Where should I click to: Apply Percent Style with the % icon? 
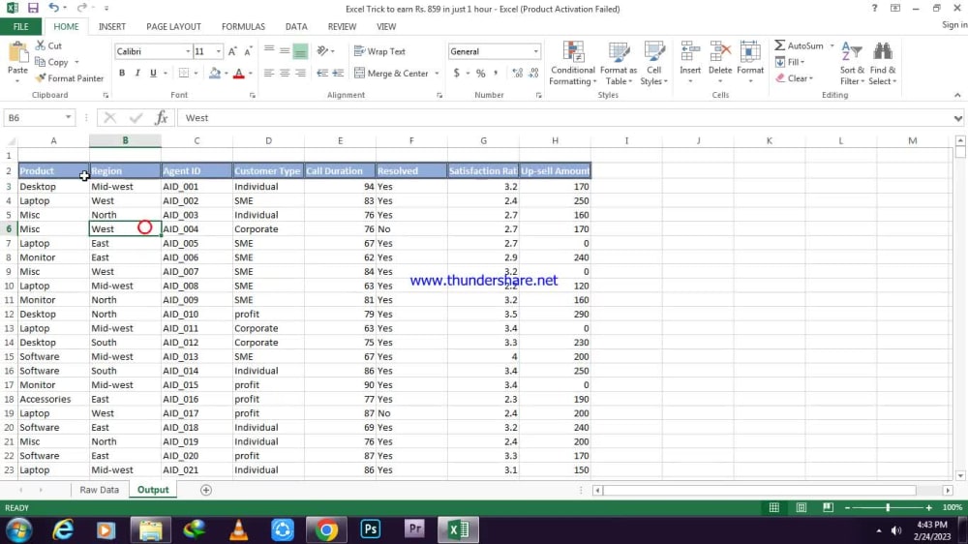coord(480,74)
